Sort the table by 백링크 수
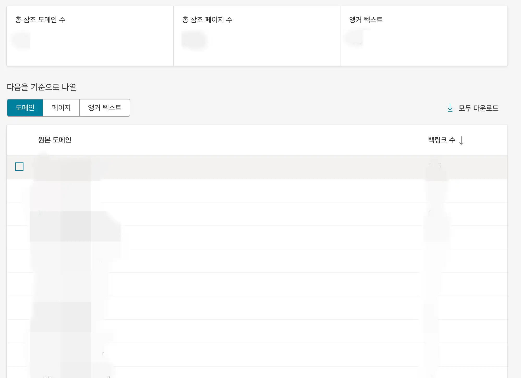The height and width of the screenshot is (378, 521). 442,140
